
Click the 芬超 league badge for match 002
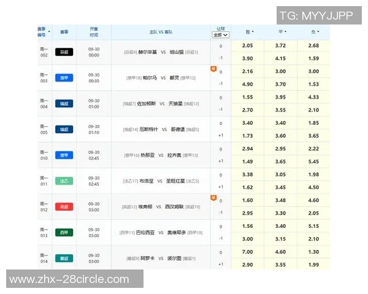click(x=64, y=52)
